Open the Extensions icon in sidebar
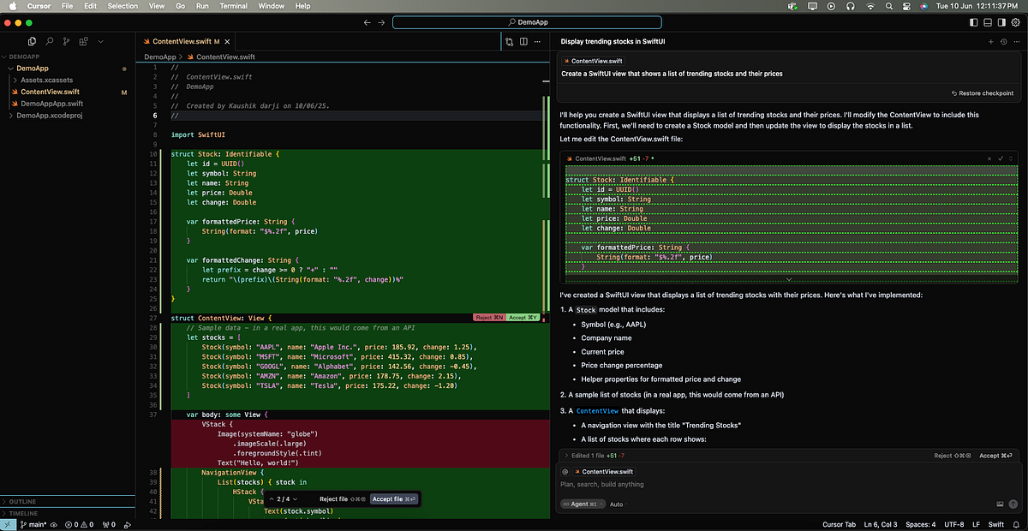Viewport: 1028px width, 531px height. (84, 41)
